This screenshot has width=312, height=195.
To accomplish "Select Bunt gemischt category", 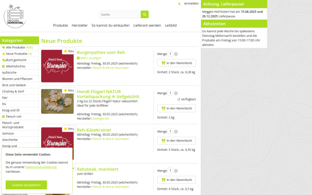I will 19,60.
